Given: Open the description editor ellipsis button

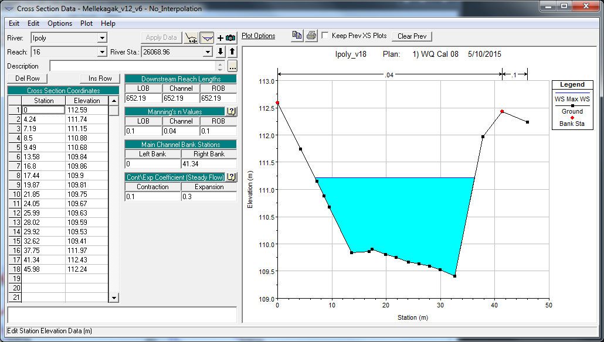Looking at the screenshot, I should (232, 66).
